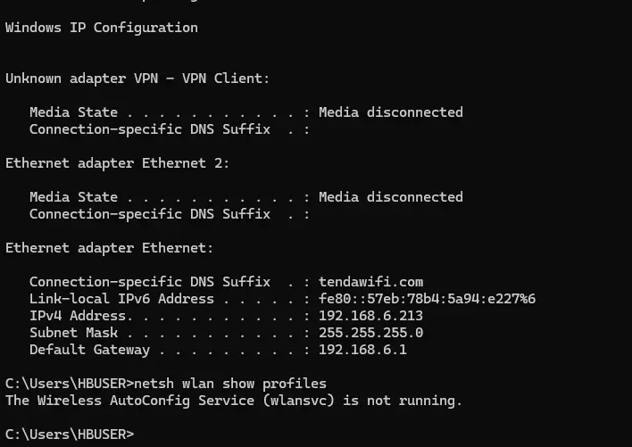
Task: Click the tendawifi.com DNS suffix value
Action: [370, 282]
